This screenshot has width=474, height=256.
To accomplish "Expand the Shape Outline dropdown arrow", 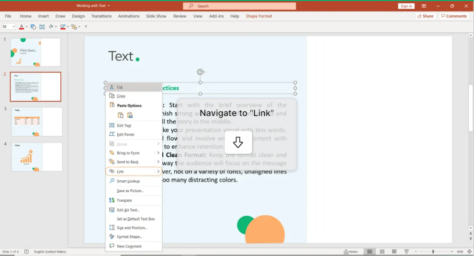I will pyautogui.click(x=68, y=27).
